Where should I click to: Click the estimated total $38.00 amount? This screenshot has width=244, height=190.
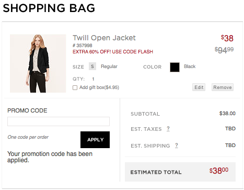(219, 171)
